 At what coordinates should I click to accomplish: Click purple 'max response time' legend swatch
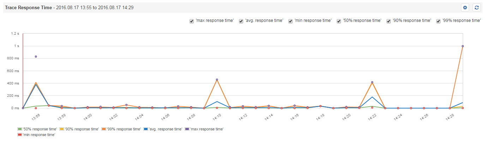coord(187,129)
